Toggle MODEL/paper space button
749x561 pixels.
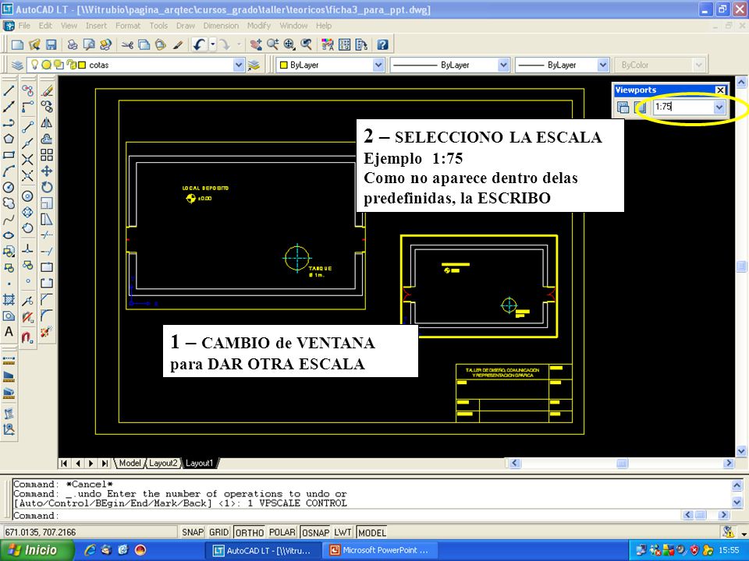371,532
